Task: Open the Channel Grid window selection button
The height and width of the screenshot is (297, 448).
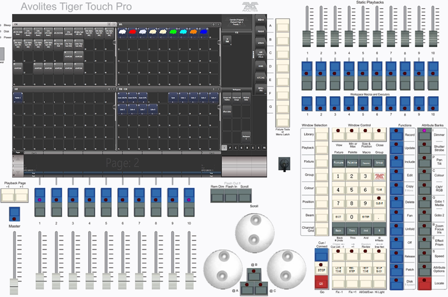Action: [322, 230]
